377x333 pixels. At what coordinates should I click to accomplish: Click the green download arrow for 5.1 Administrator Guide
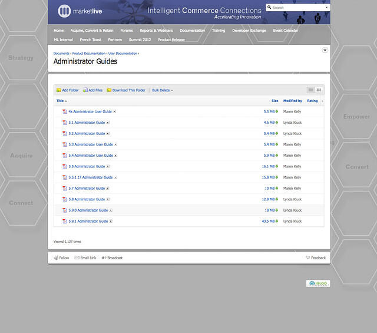click(x=277, y=123)
